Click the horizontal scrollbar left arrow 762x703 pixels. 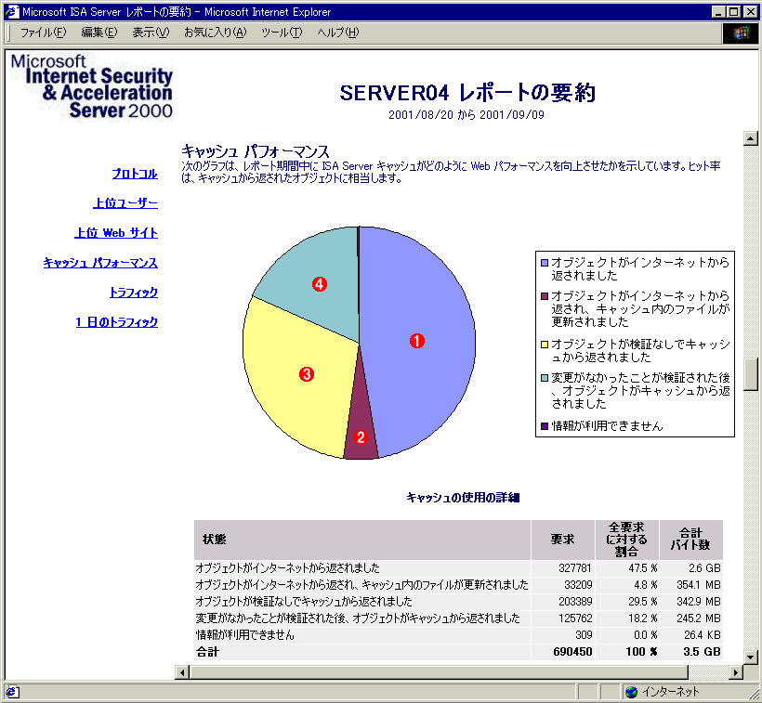(182, 672)
